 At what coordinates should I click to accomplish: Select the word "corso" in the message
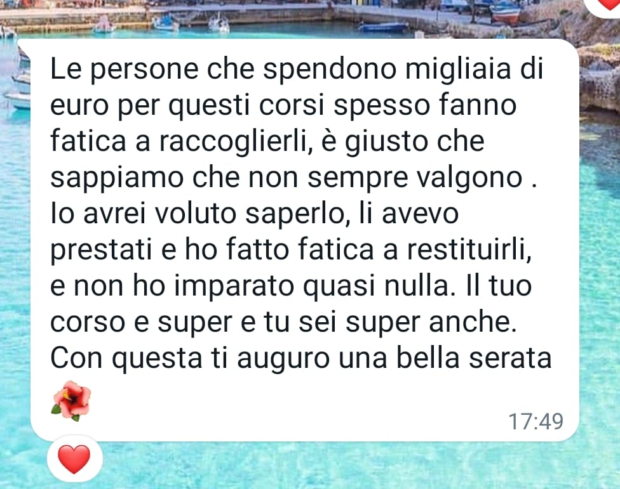(88, 322)
